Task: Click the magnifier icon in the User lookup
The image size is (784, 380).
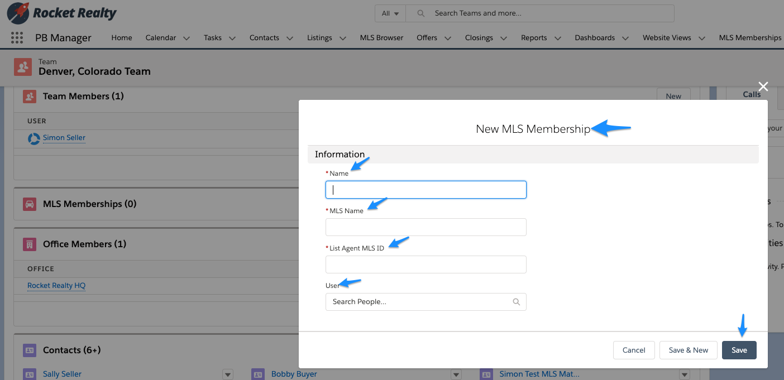Action: pyautogui.click(x=516, y=301)
